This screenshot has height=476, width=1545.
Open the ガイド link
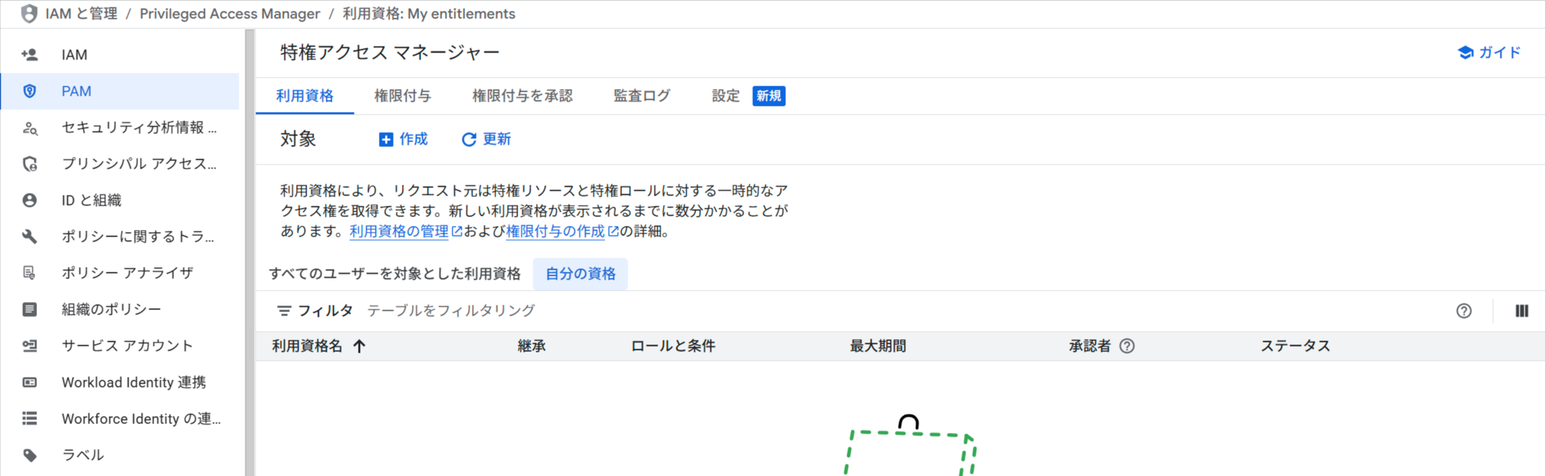pos(1489,53)
